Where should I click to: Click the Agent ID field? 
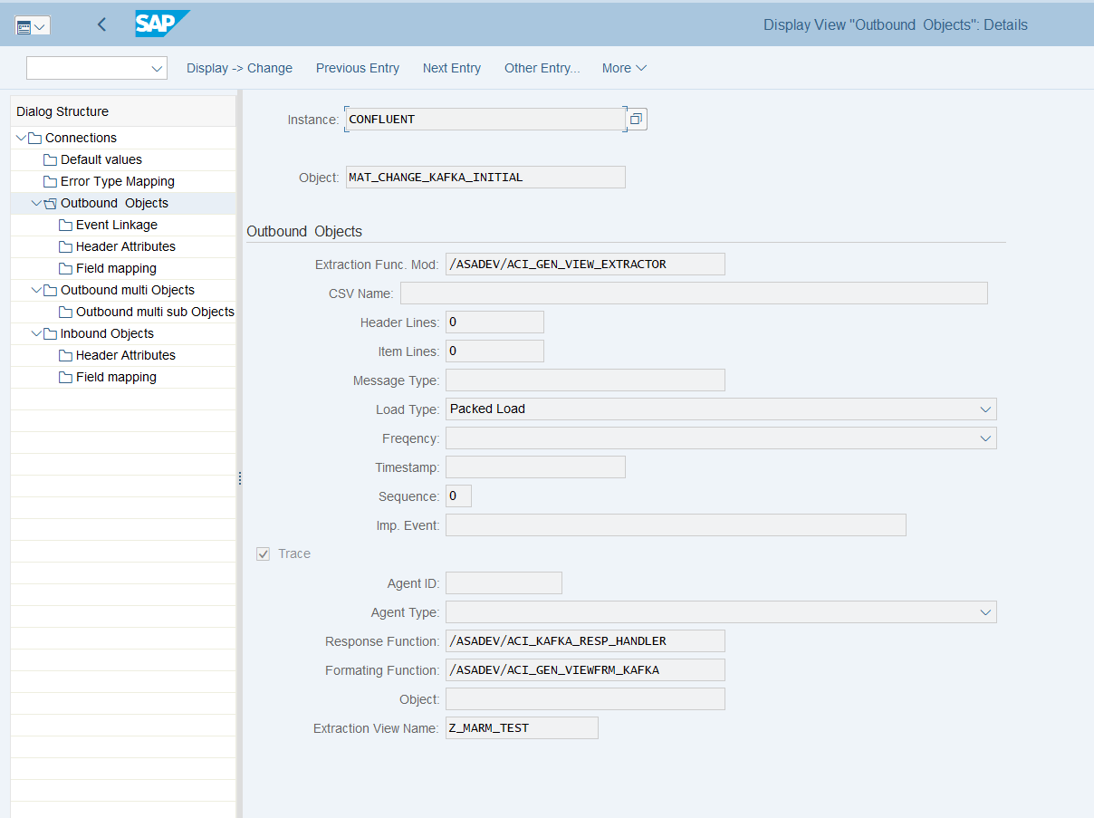504,583
